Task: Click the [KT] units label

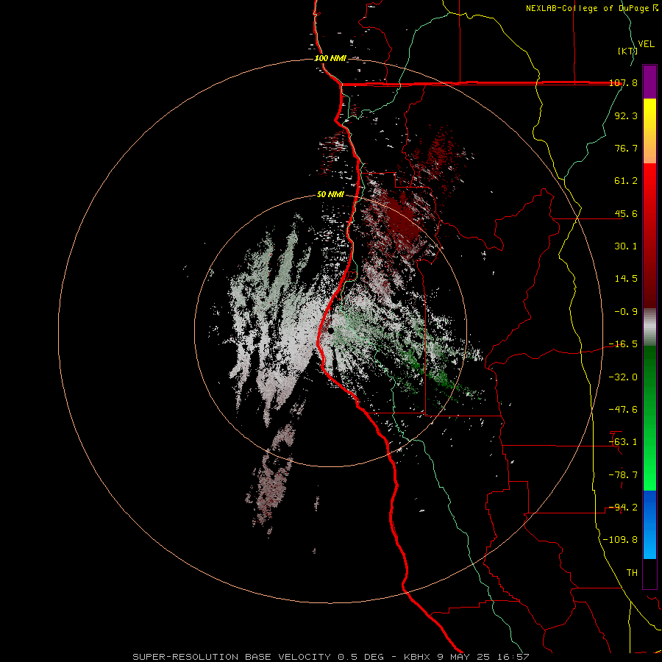Action: tap(627, 51)
